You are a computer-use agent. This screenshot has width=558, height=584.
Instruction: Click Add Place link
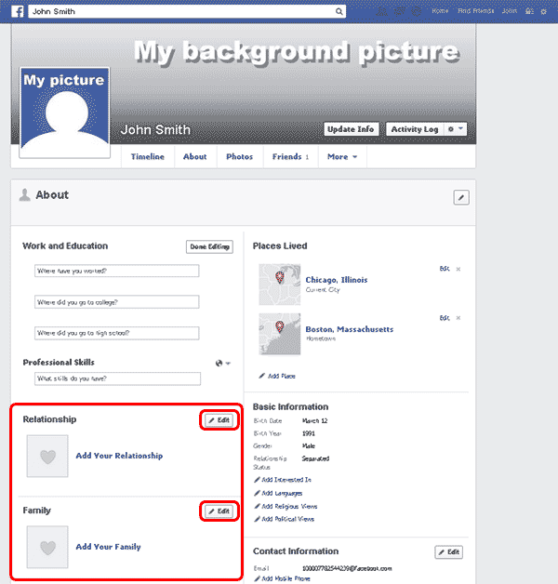click(277, 377)
